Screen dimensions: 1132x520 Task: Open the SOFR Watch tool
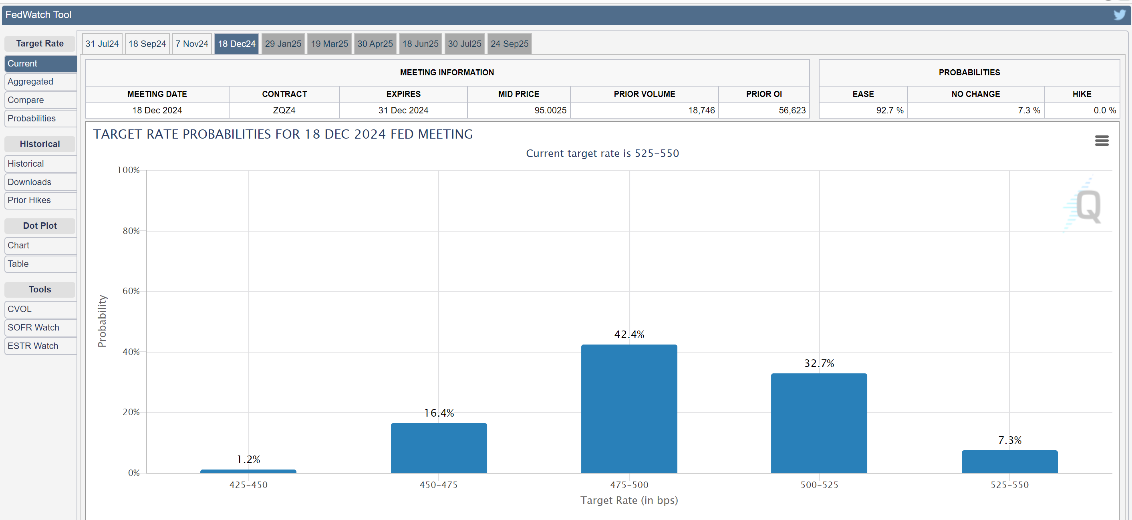pyautogui.click(x=40, y=328)
